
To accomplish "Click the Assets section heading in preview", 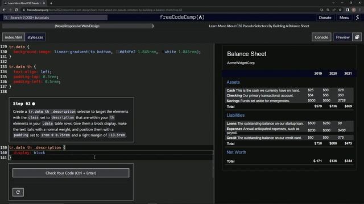I will [233, 82].
